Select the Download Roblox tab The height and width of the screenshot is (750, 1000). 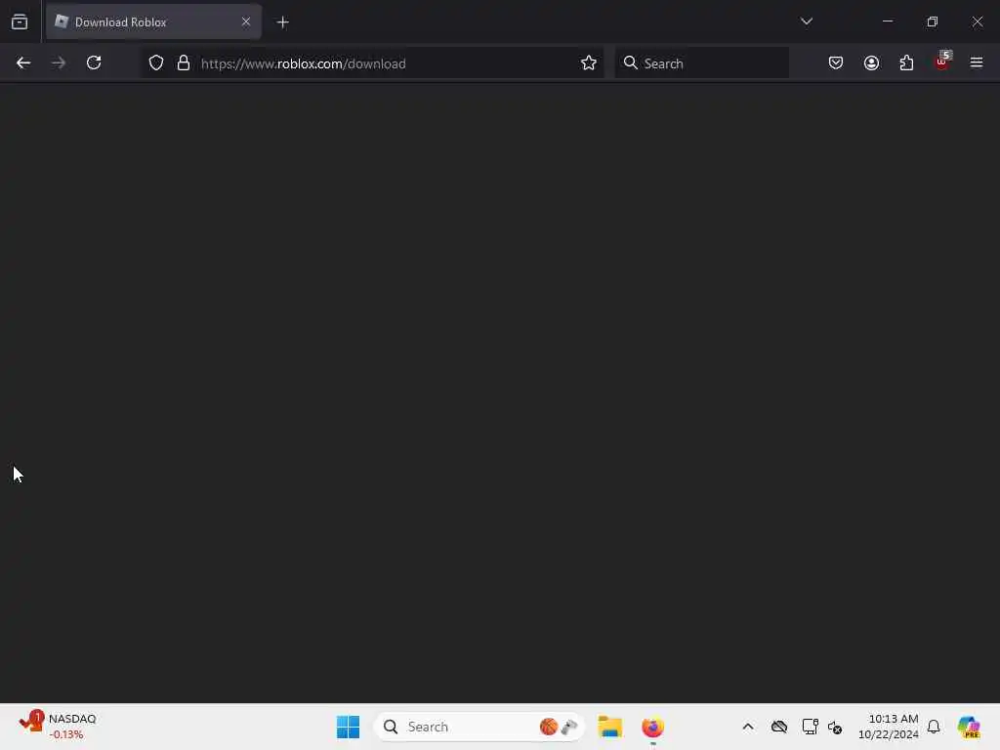[x=153, y=22]
